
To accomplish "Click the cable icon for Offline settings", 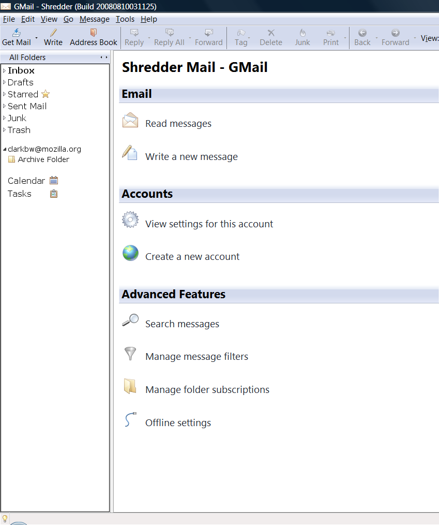I will coord(130,419).
